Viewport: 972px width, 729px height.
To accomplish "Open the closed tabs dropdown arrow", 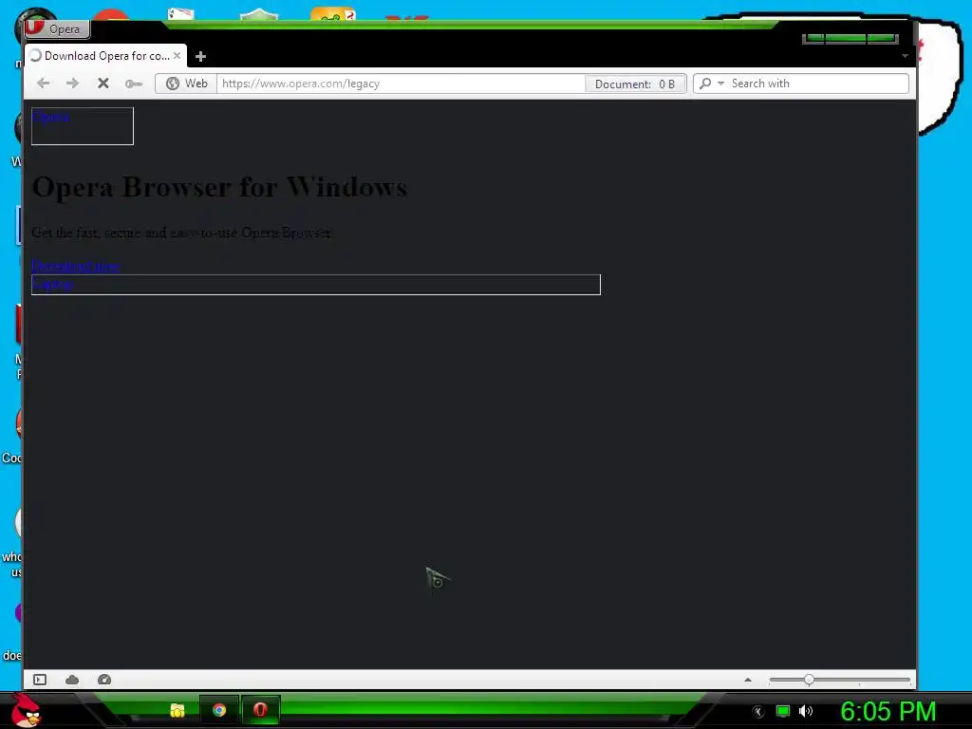I will coord(905,56).
